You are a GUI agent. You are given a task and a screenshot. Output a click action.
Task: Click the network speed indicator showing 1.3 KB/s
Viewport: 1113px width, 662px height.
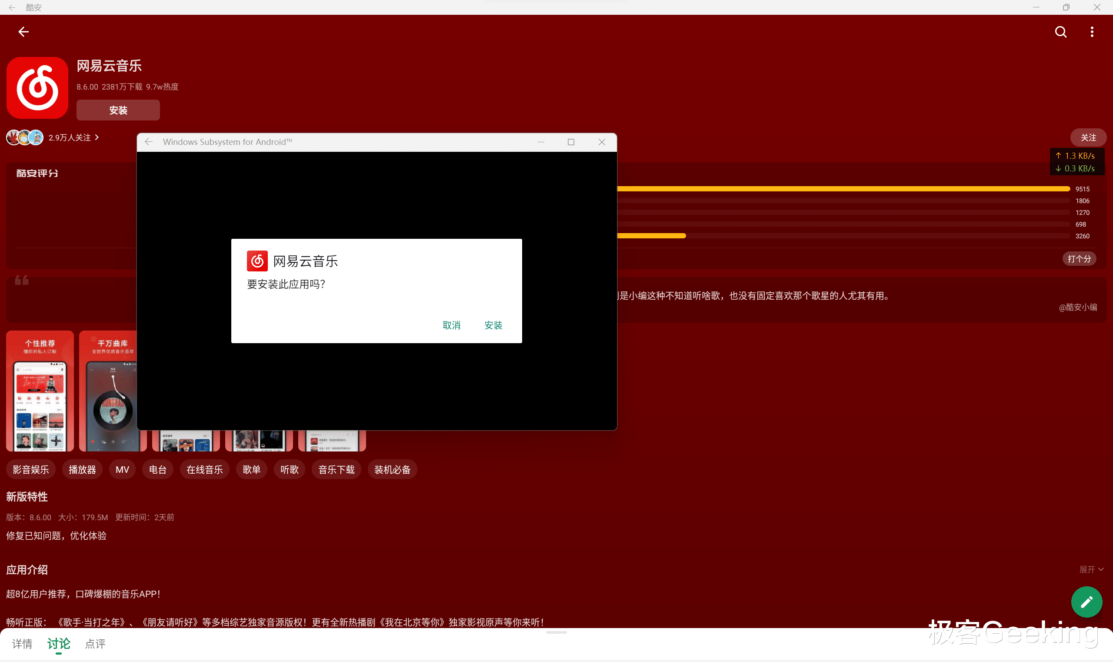click(1076, 162)
